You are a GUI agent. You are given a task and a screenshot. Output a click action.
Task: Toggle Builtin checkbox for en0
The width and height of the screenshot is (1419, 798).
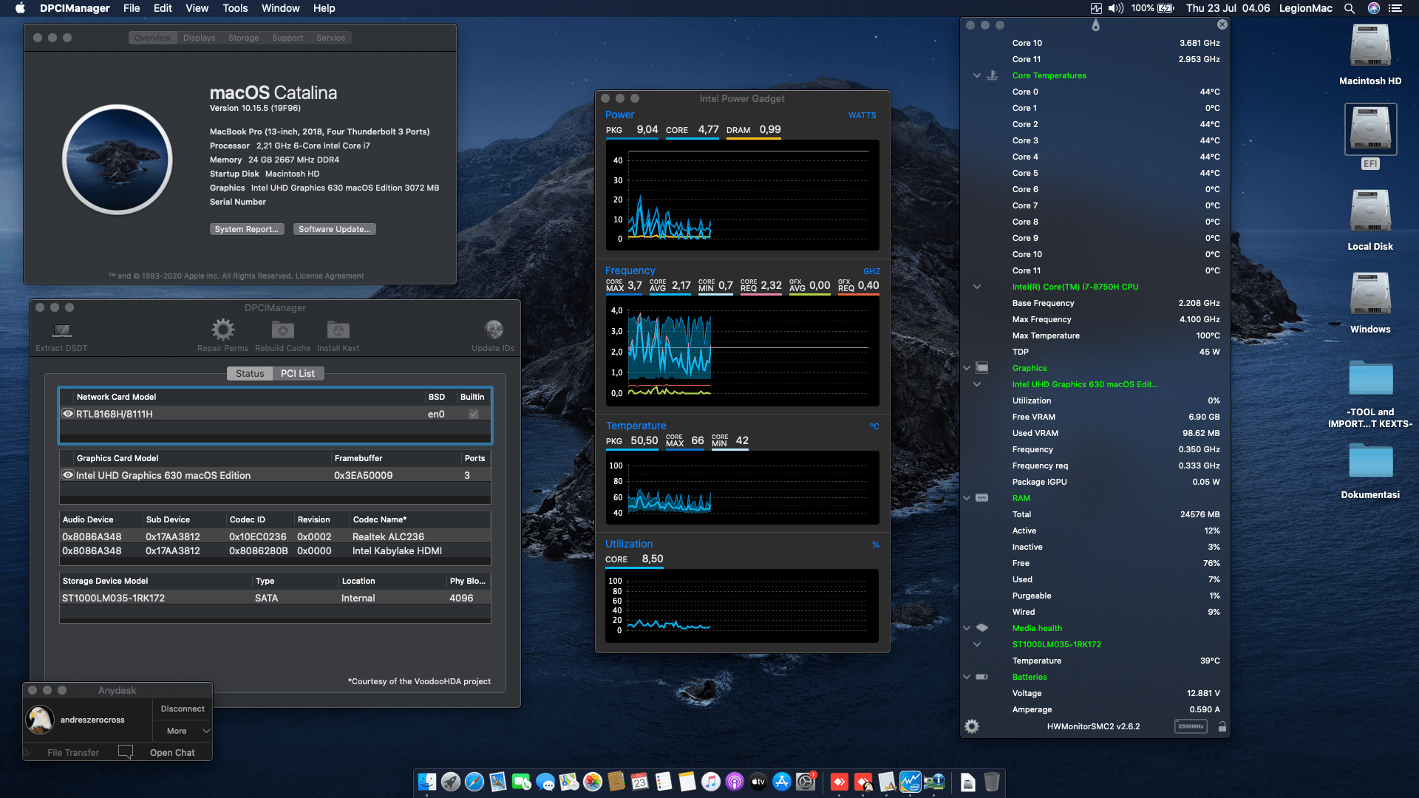[x=474, y=414]
